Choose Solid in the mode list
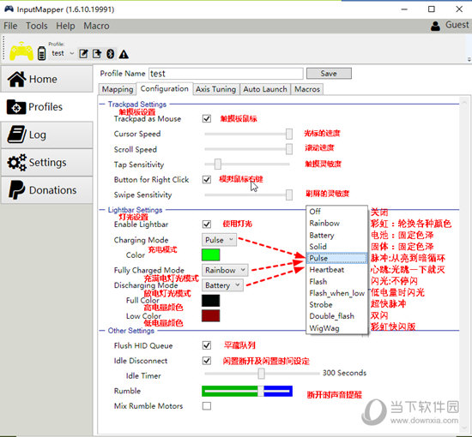472x437 pixels. [x=336, y=247]
